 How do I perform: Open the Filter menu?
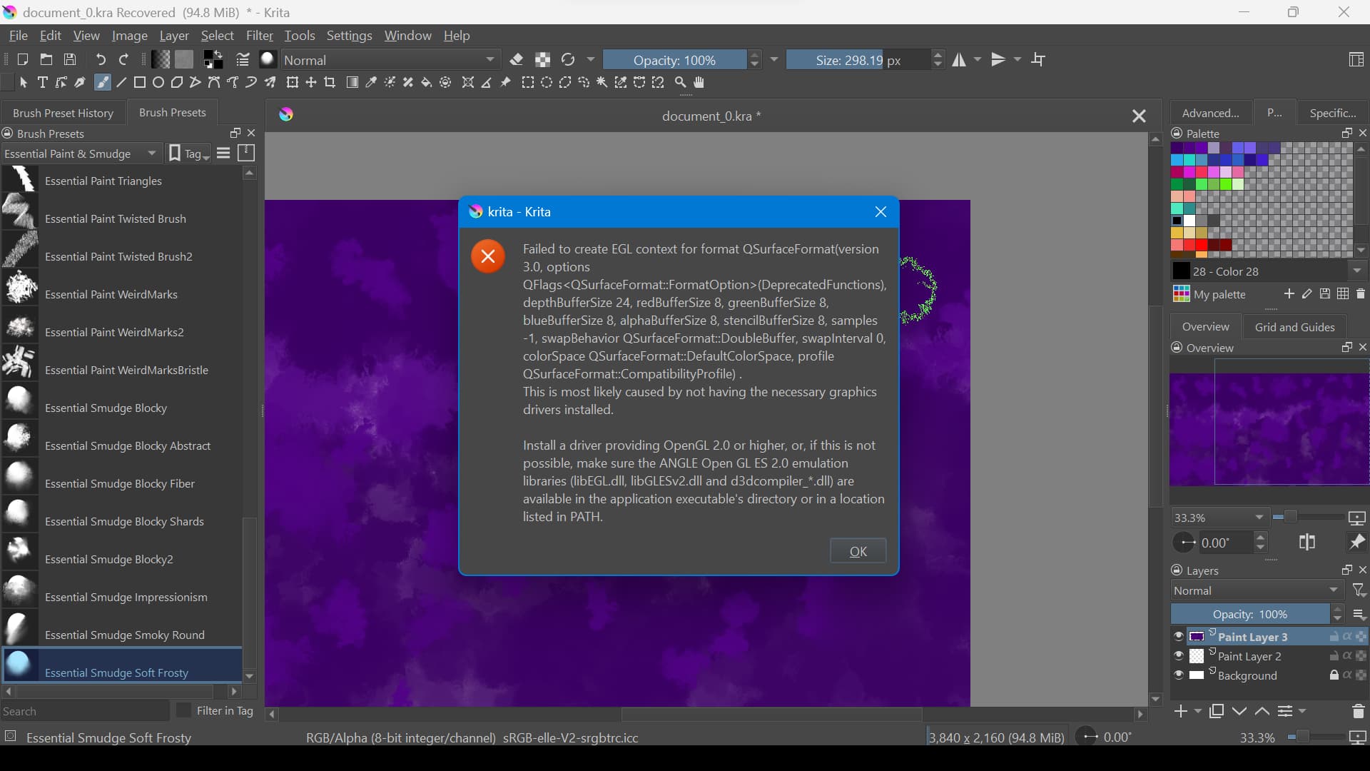coord(259,36)
